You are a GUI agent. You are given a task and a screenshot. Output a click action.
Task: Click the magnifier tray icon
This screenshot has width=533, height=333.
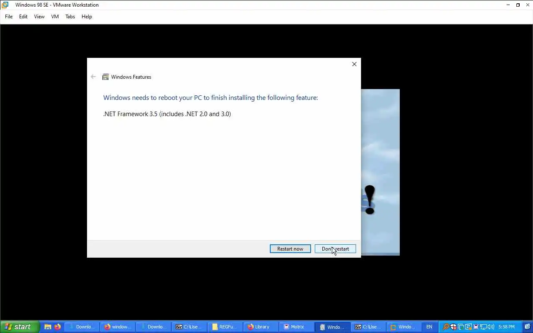[x=446, y=327]
